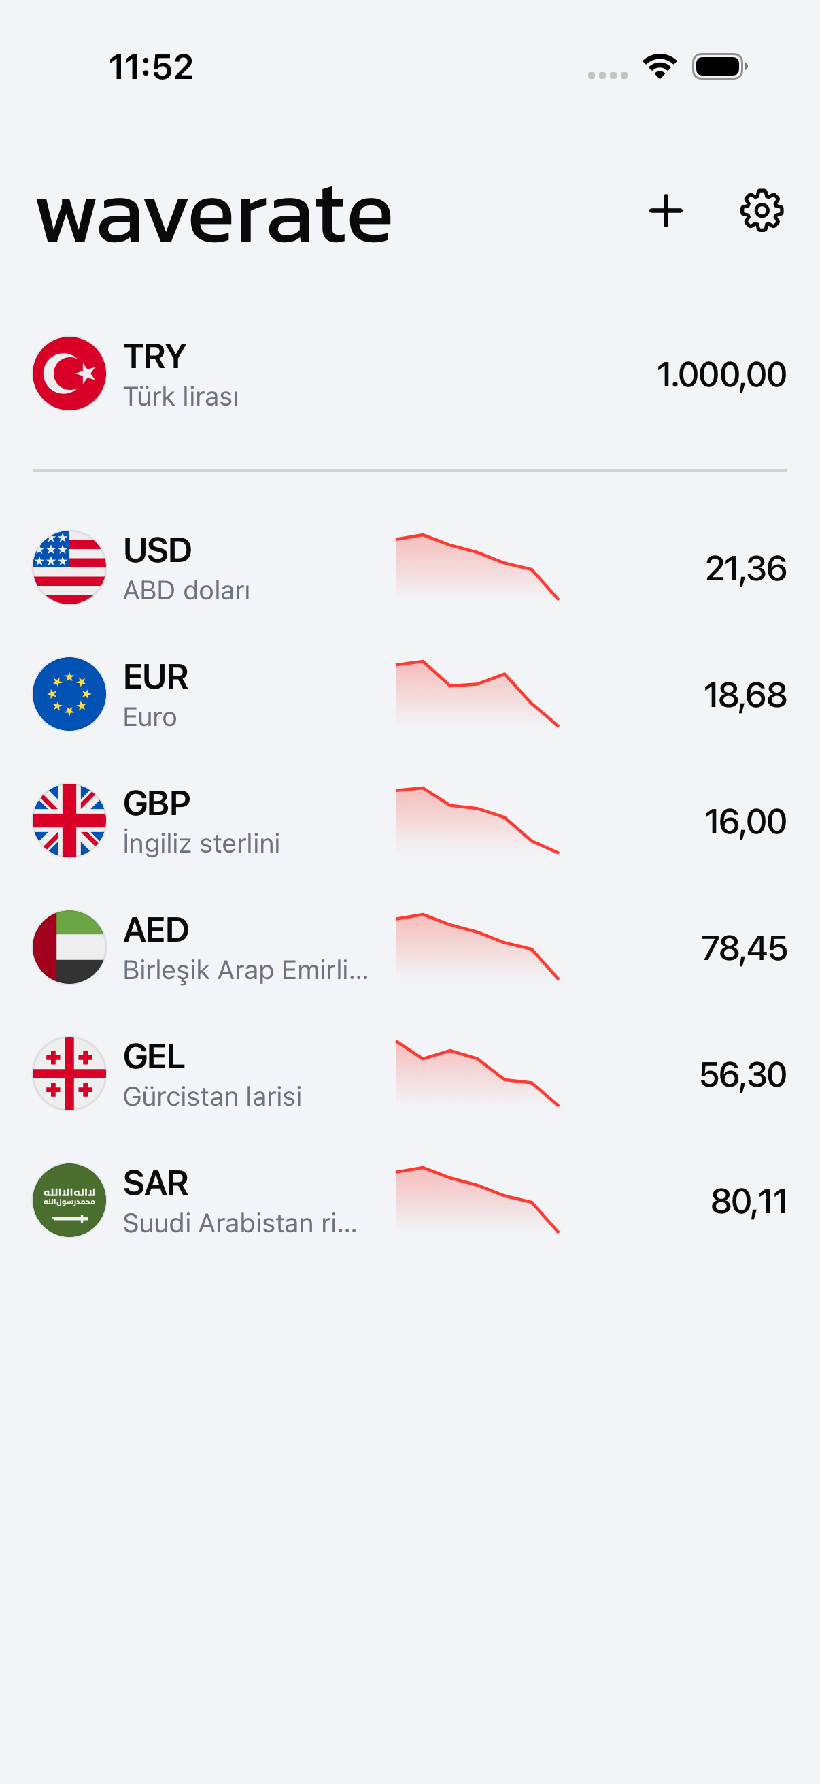The width and height of the screenshot is (820, 1784).
Task: Select the Türk lirası base currency label
Action: tap(181, 397)
